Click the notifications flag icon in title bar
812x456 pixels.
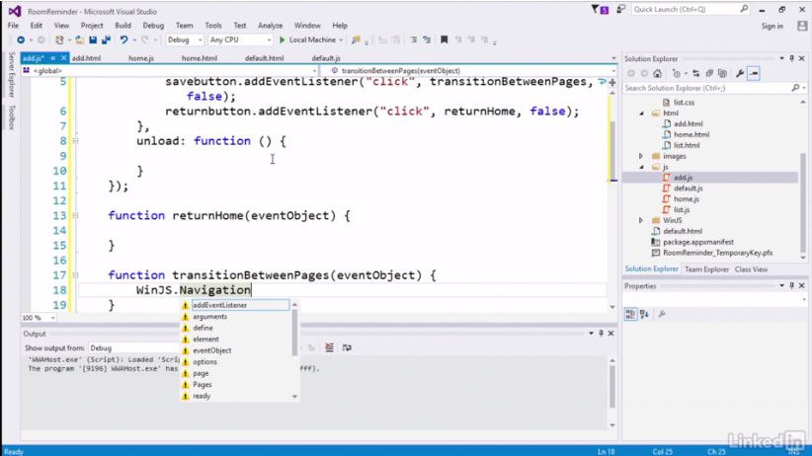601,10
